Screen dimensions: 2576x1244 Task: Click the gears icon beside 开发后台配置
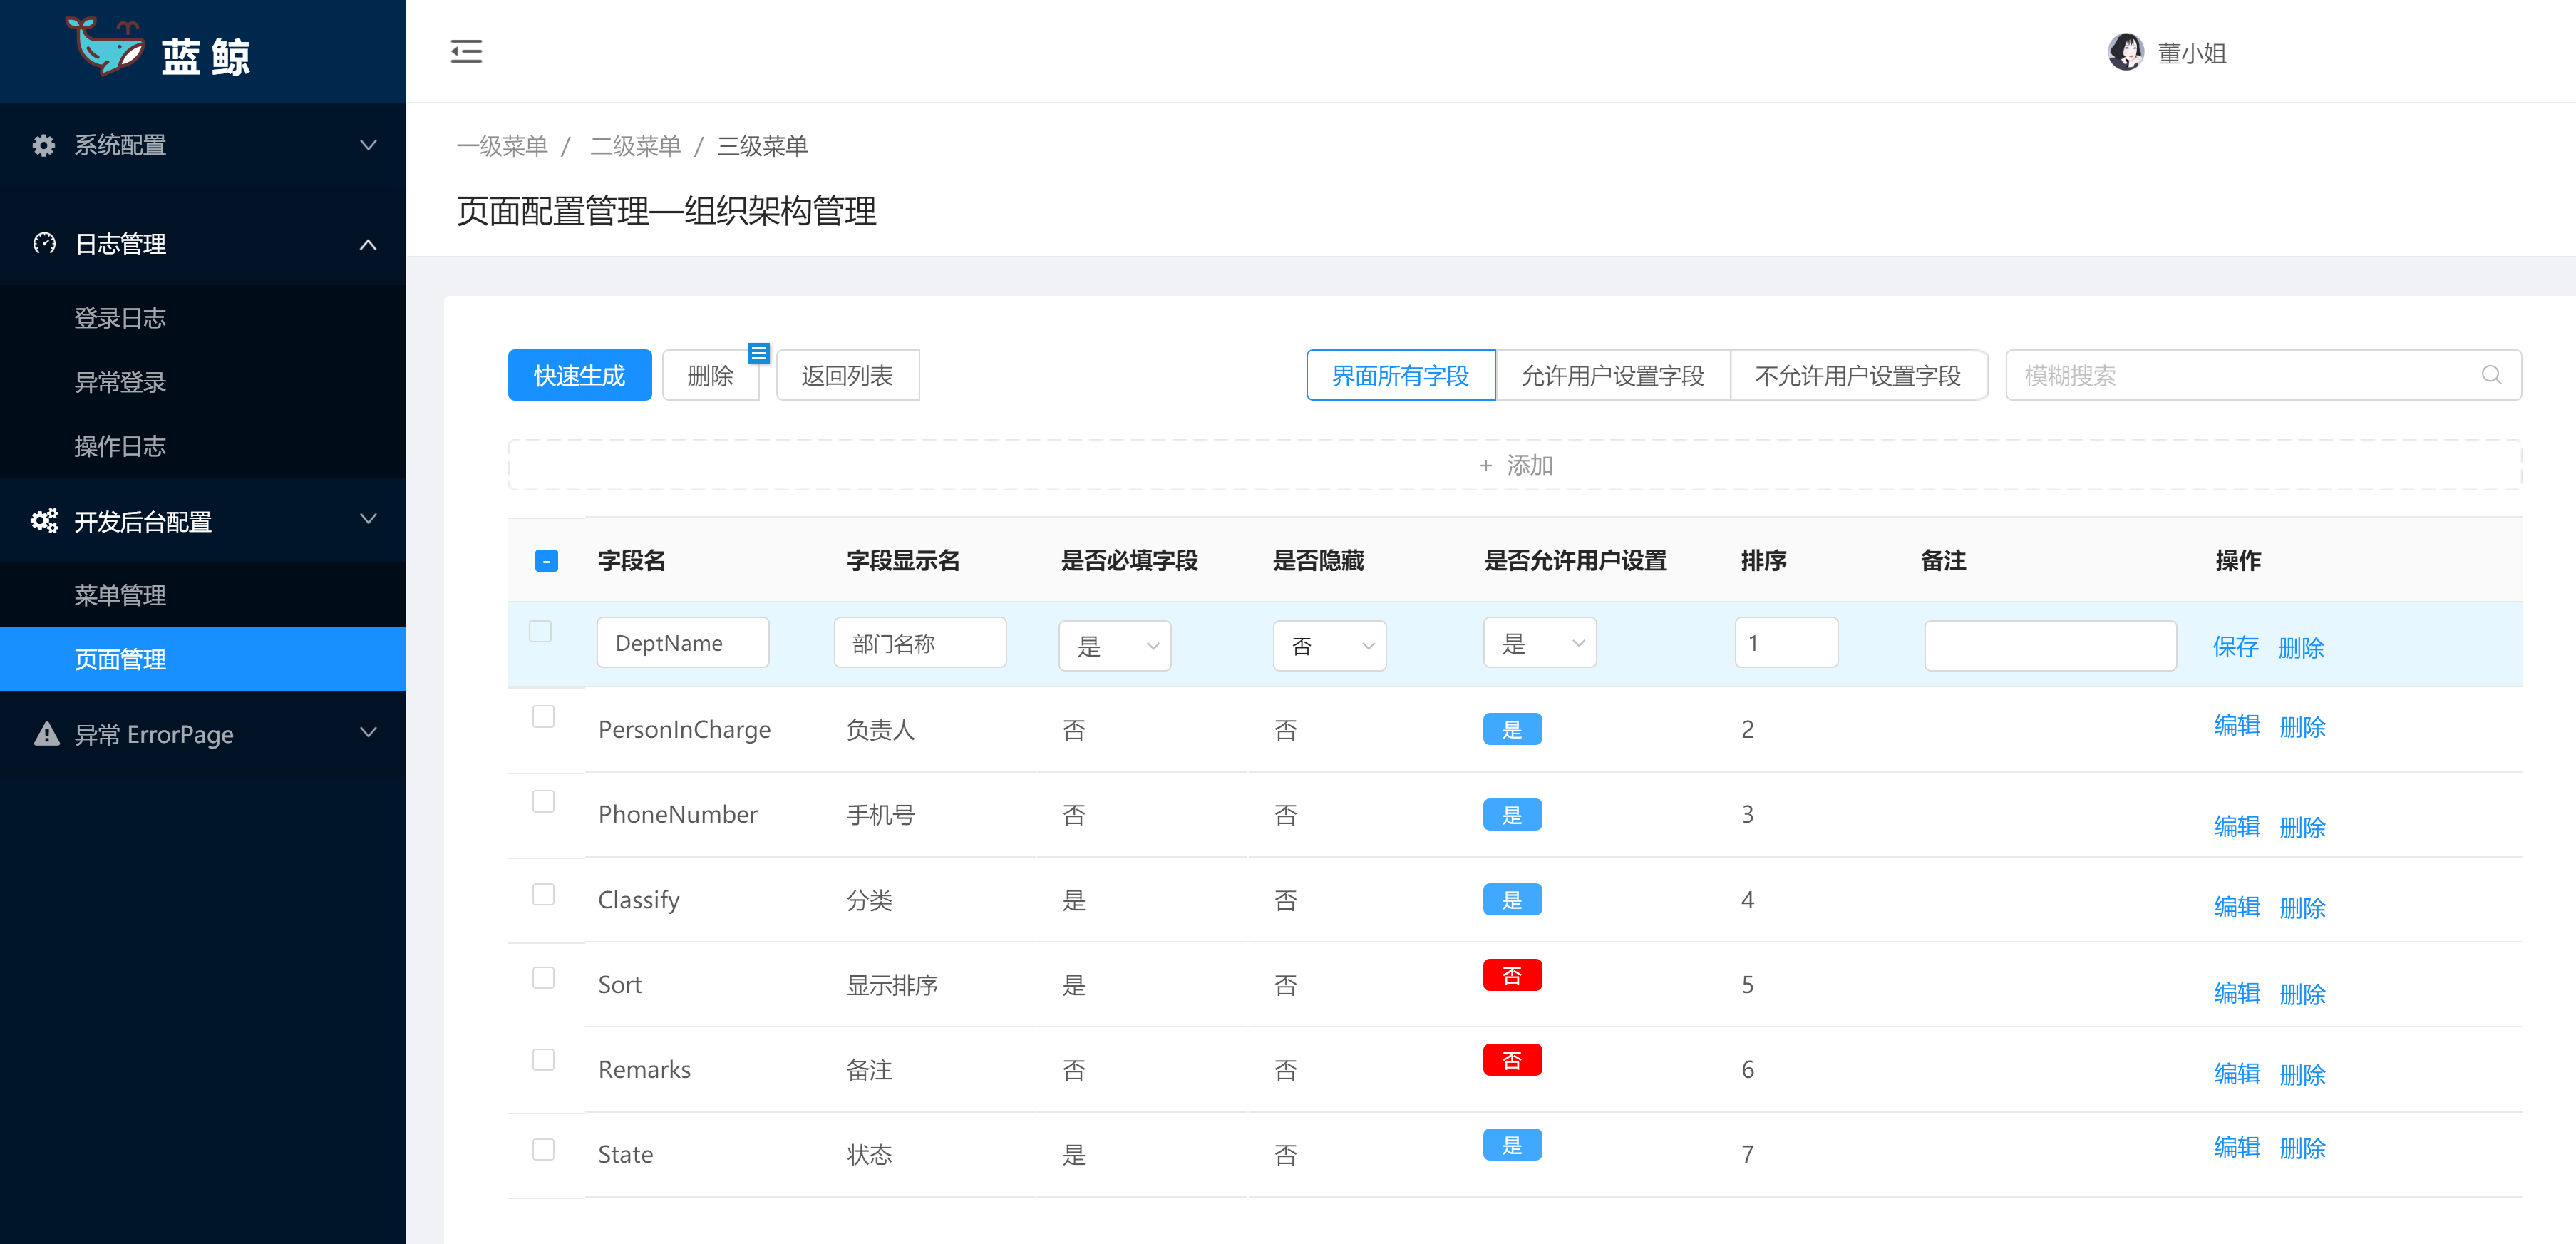pos(44,520)
